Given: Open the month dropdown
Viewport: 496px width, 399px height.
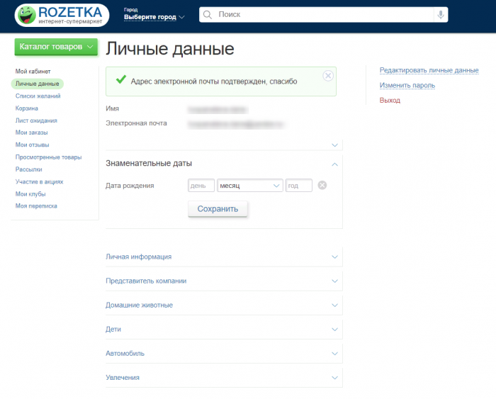Looking at the screenshot, I should (250, 186).
